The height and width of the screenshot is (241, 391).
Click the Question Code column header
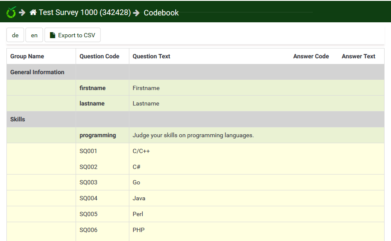pos(99,56)
